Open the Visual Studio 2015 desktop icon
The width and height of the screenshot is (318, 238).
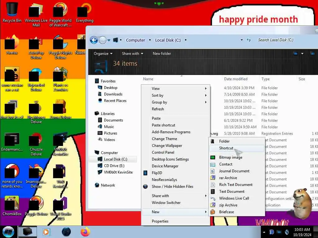point(61,208)
